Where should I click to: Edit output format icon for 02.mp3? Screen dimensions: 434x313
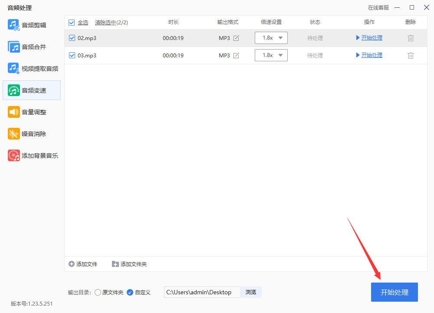(x=236, y=38)
